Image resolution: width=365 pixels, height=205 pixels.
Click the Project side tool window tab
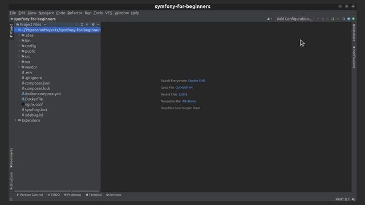point(11,31)
